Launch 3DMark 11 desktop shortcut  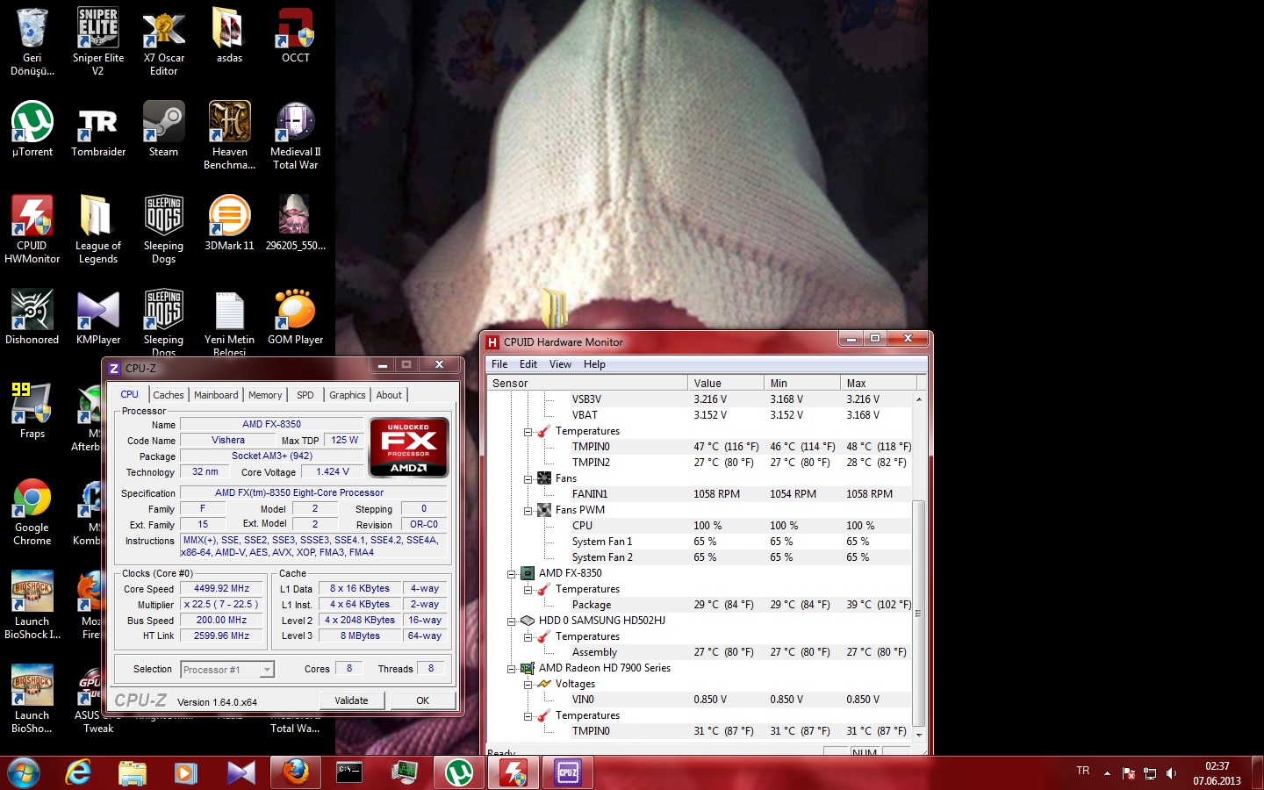pyautogui.click(x=230, y=223)
